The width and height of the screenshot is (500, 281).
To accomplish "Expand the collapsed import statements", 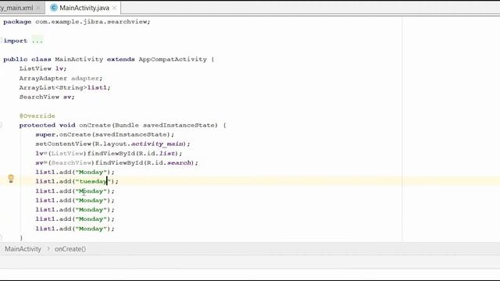I will point(1,41).
